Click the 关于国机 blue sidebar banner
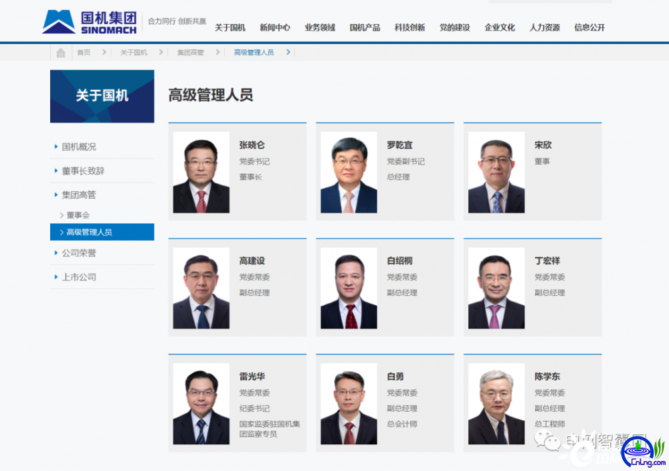Viewport: 669px width, 471px height. click(102, 96)
